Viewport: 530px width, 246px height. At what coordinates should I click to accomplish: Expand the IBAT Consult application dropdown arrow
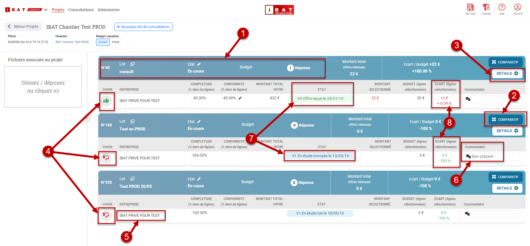pos(46,10)
